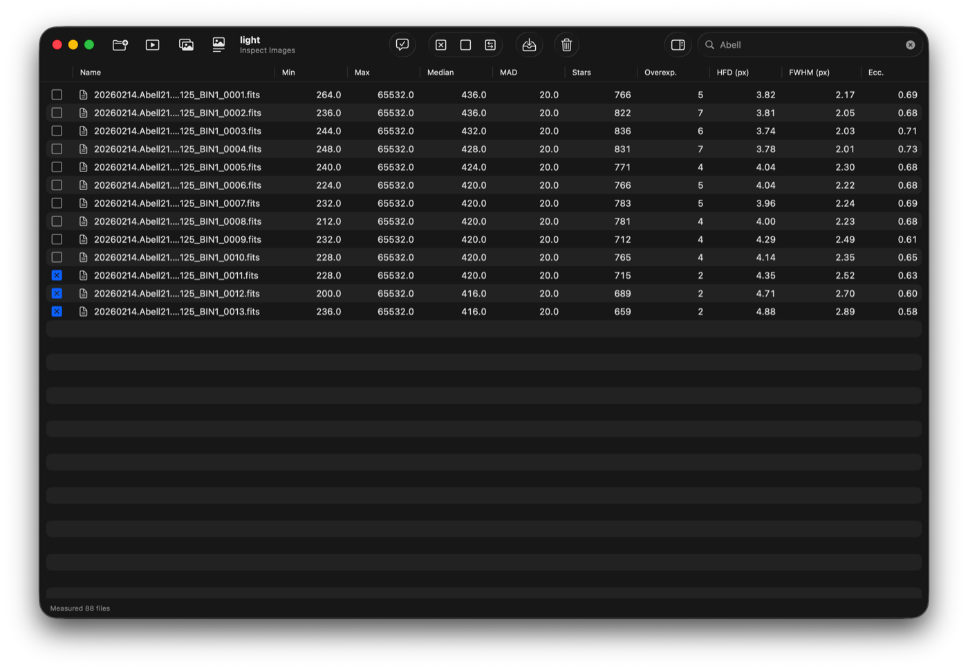Image resolution: width=968 pixels, height=670 pixels.
Task: Click Min value 212.0
Action: tap(328, 221)
